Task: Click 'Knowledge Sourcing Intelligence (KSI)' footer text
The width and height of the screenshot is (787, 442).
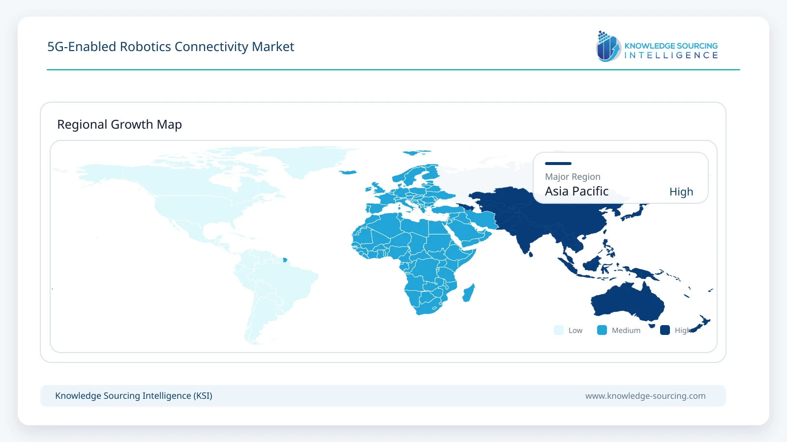Action: click(x=134, y=396)
